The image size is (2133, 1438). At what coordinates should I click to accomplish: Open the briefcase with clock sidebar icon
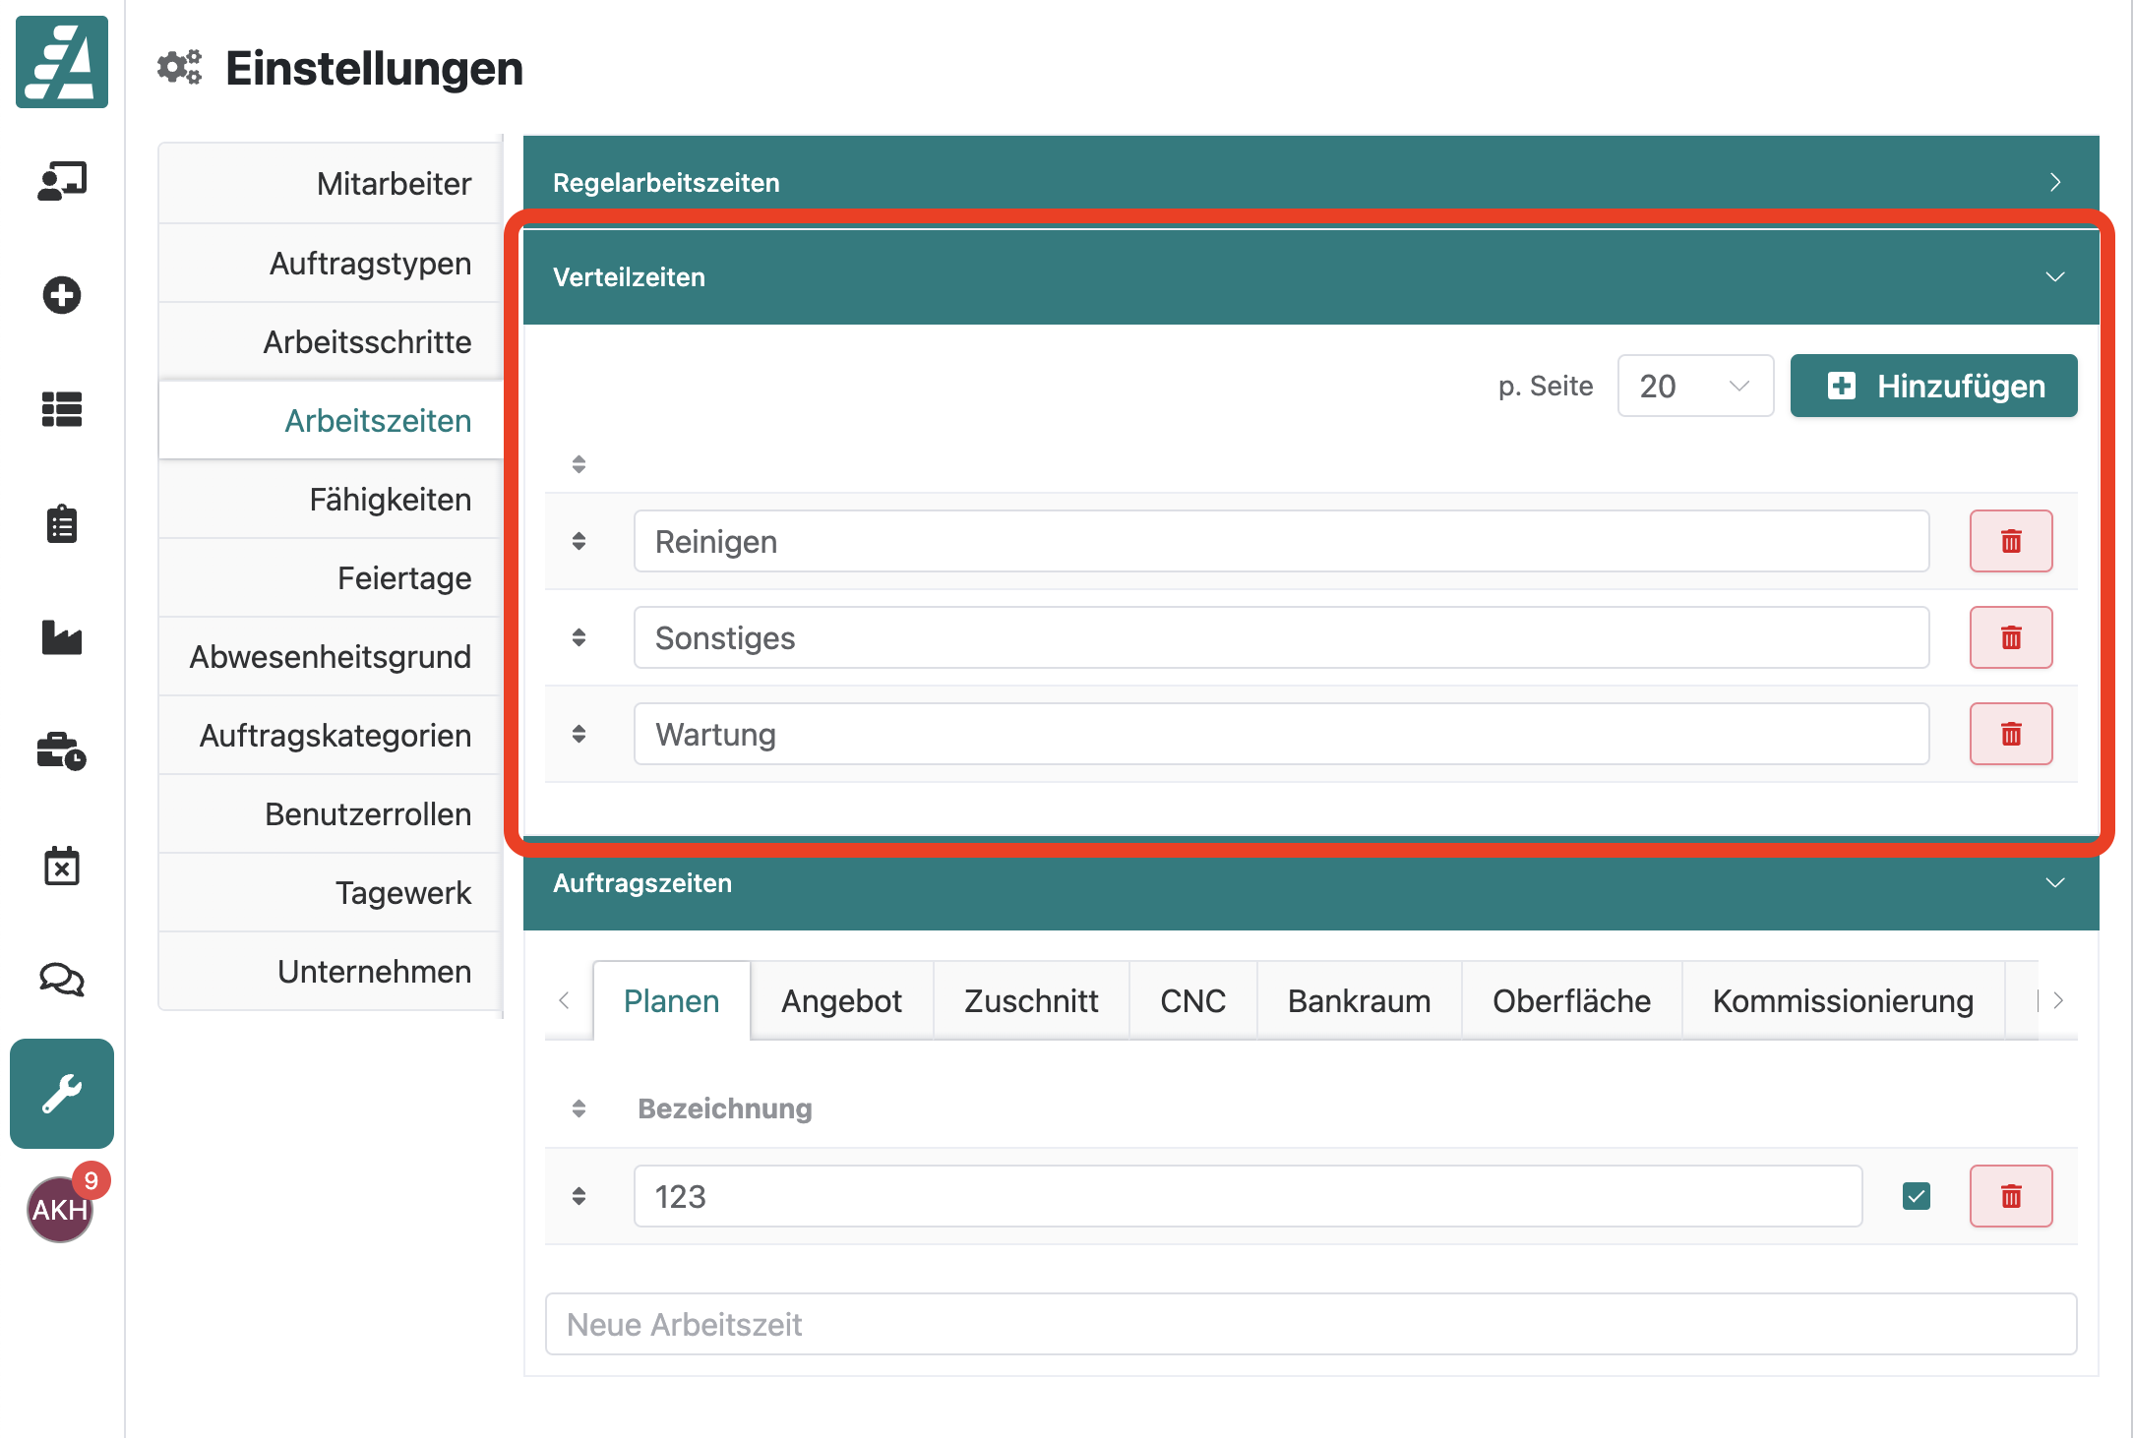tap(61, 751)
